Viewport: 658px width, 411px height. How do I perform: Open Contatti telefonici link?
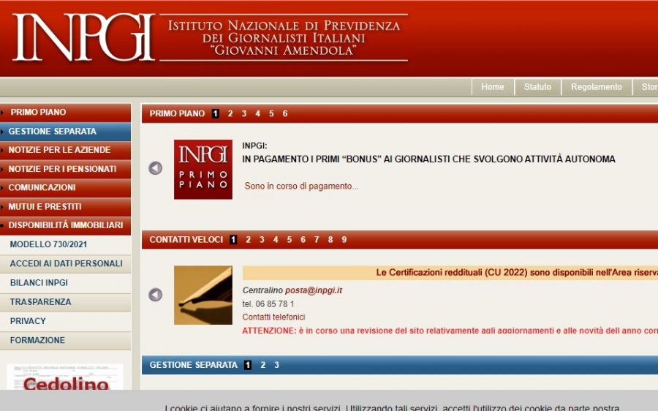(x=273, y=317)
